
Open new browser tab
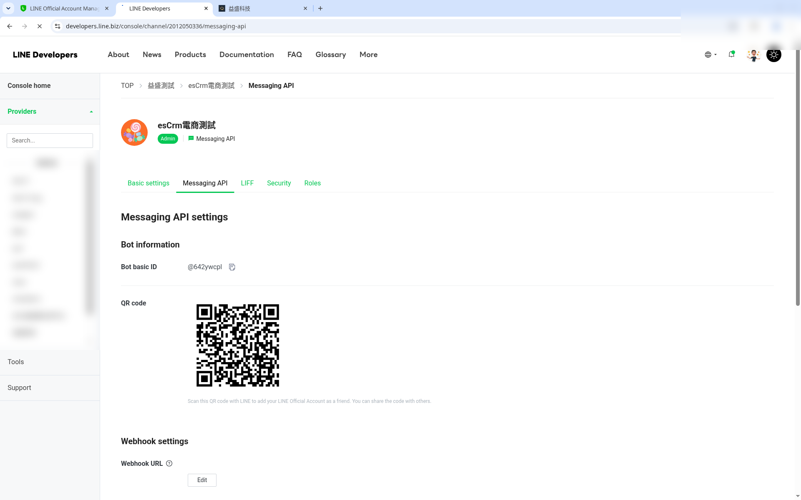pyautogui.click(x=320, y=8)
